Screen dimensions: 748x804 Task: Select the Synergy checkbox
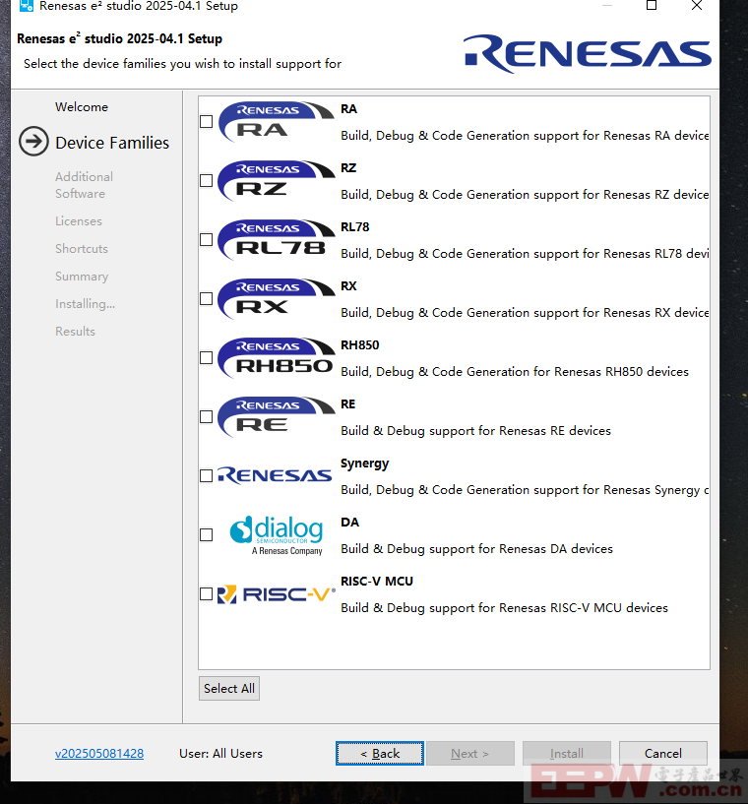[206, 476]
